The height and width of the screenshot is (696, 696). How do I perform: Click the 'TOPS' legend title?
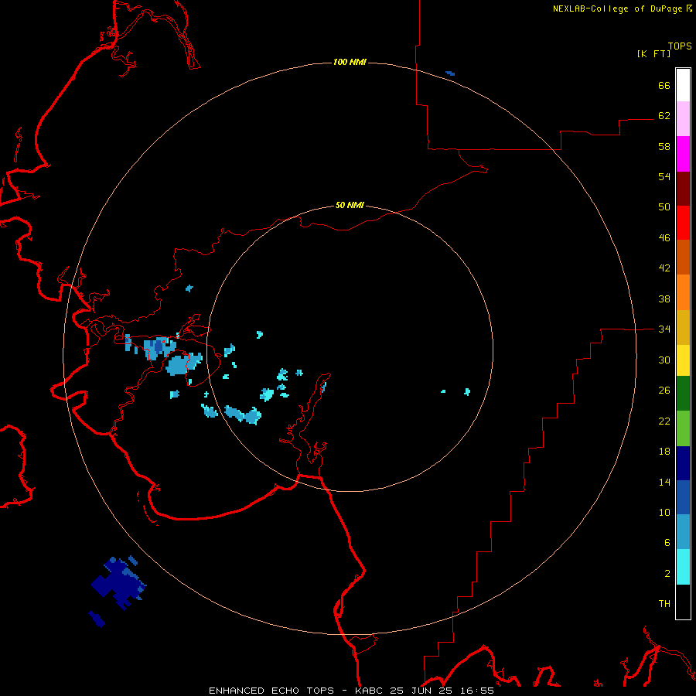tap(680, 46)
